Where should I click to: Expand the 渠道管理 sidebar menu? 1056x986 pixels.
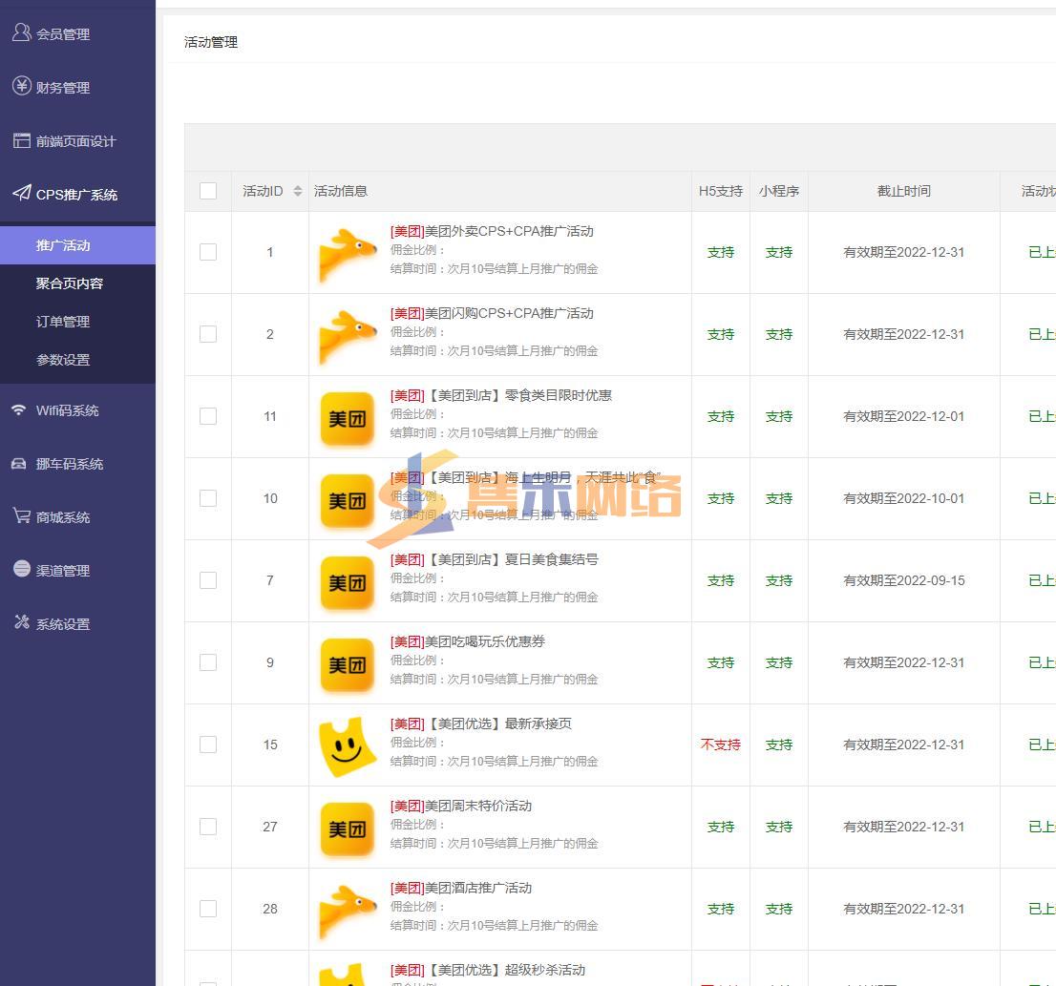pos(77,571)
